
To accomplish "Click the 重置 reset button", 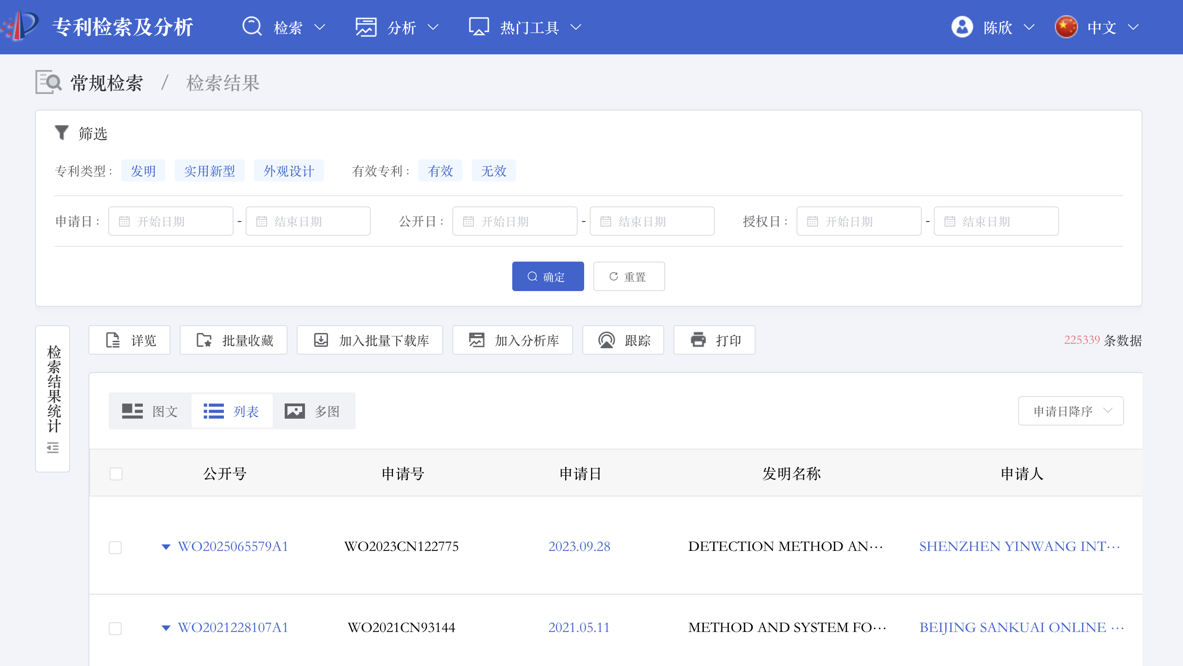I will [x=629, y=276].
